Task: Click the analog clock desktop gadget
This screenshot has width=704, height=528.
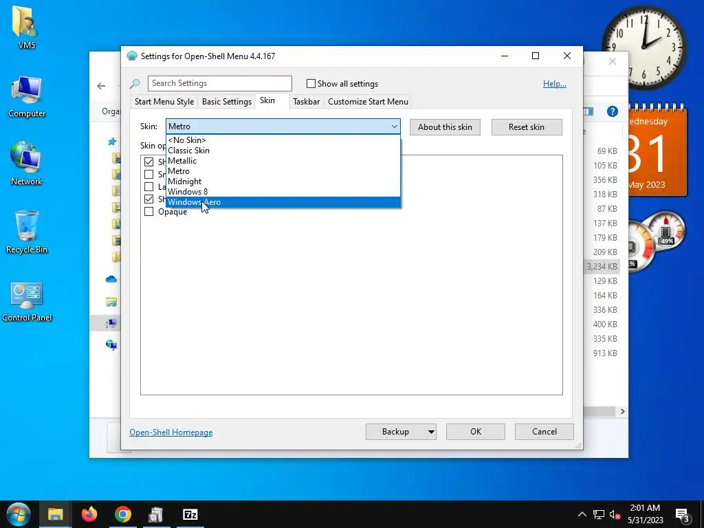Action: pyautogui.click(x=643, y=46)
